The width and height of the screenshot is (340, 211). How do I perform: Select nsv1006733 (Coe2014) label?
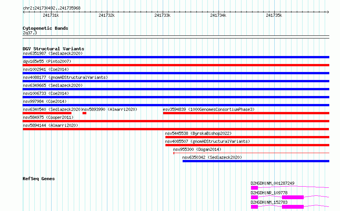pos(46,93)
